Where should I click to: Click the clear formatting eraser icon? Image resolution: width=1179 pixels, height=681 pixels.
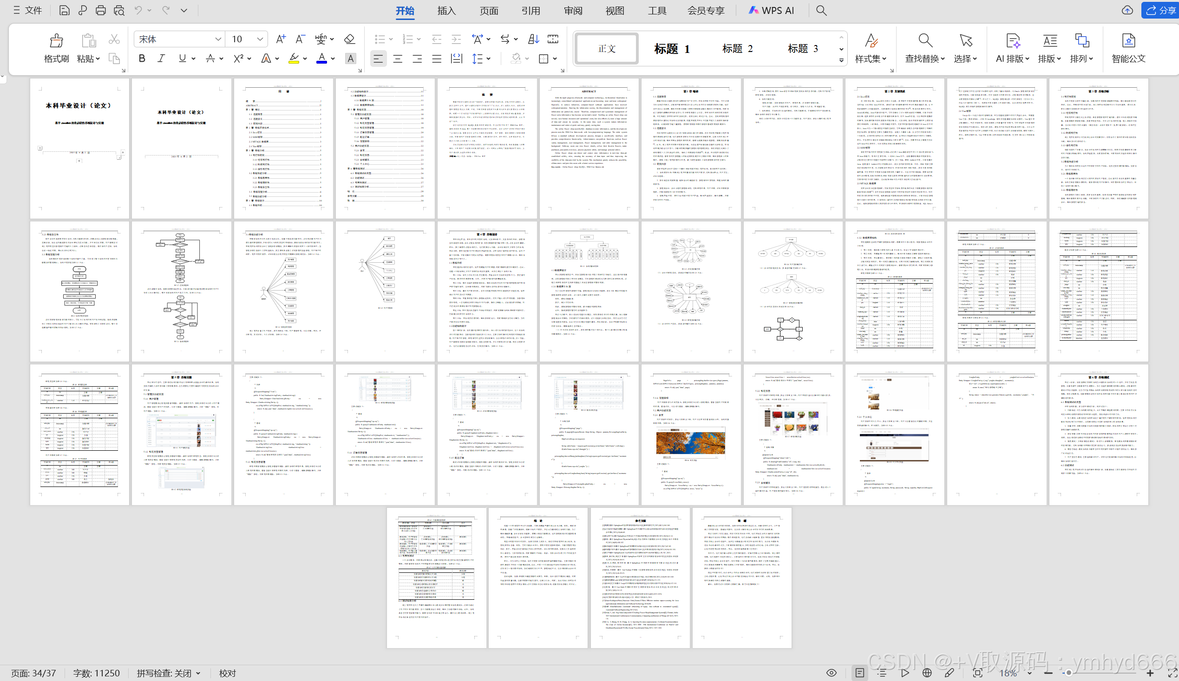[349, 39]
